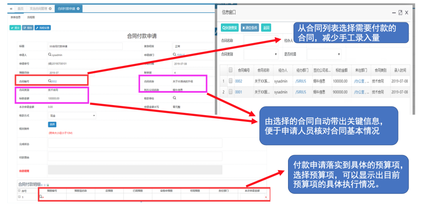Click the 申请部门 search magnifier icon
Image resolution: width=425 pixels, height=211 pixels.
click(x=174, y=55)
